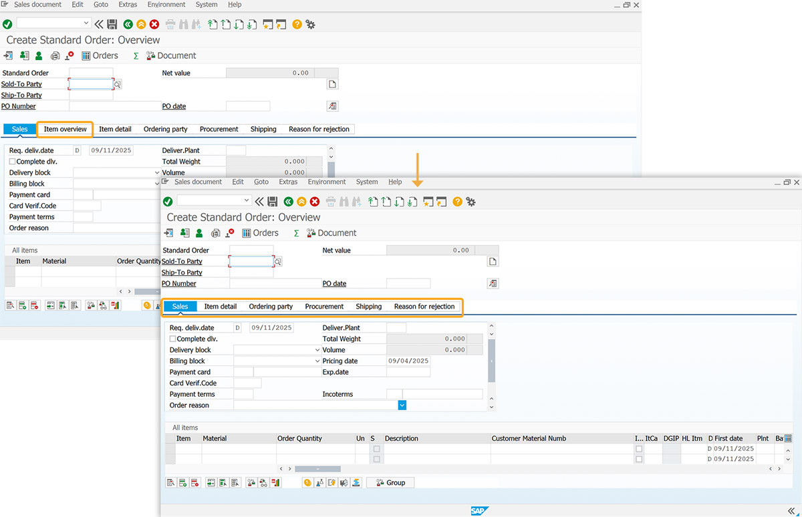Screen dimensions: 802x517
Task: Open the customize layout gear icon in front window
Action: point(471,202)
